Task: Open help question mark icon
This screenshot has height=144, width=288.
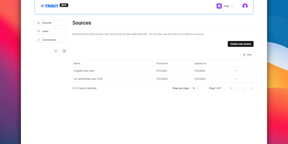Action: (x=64, y=51)
